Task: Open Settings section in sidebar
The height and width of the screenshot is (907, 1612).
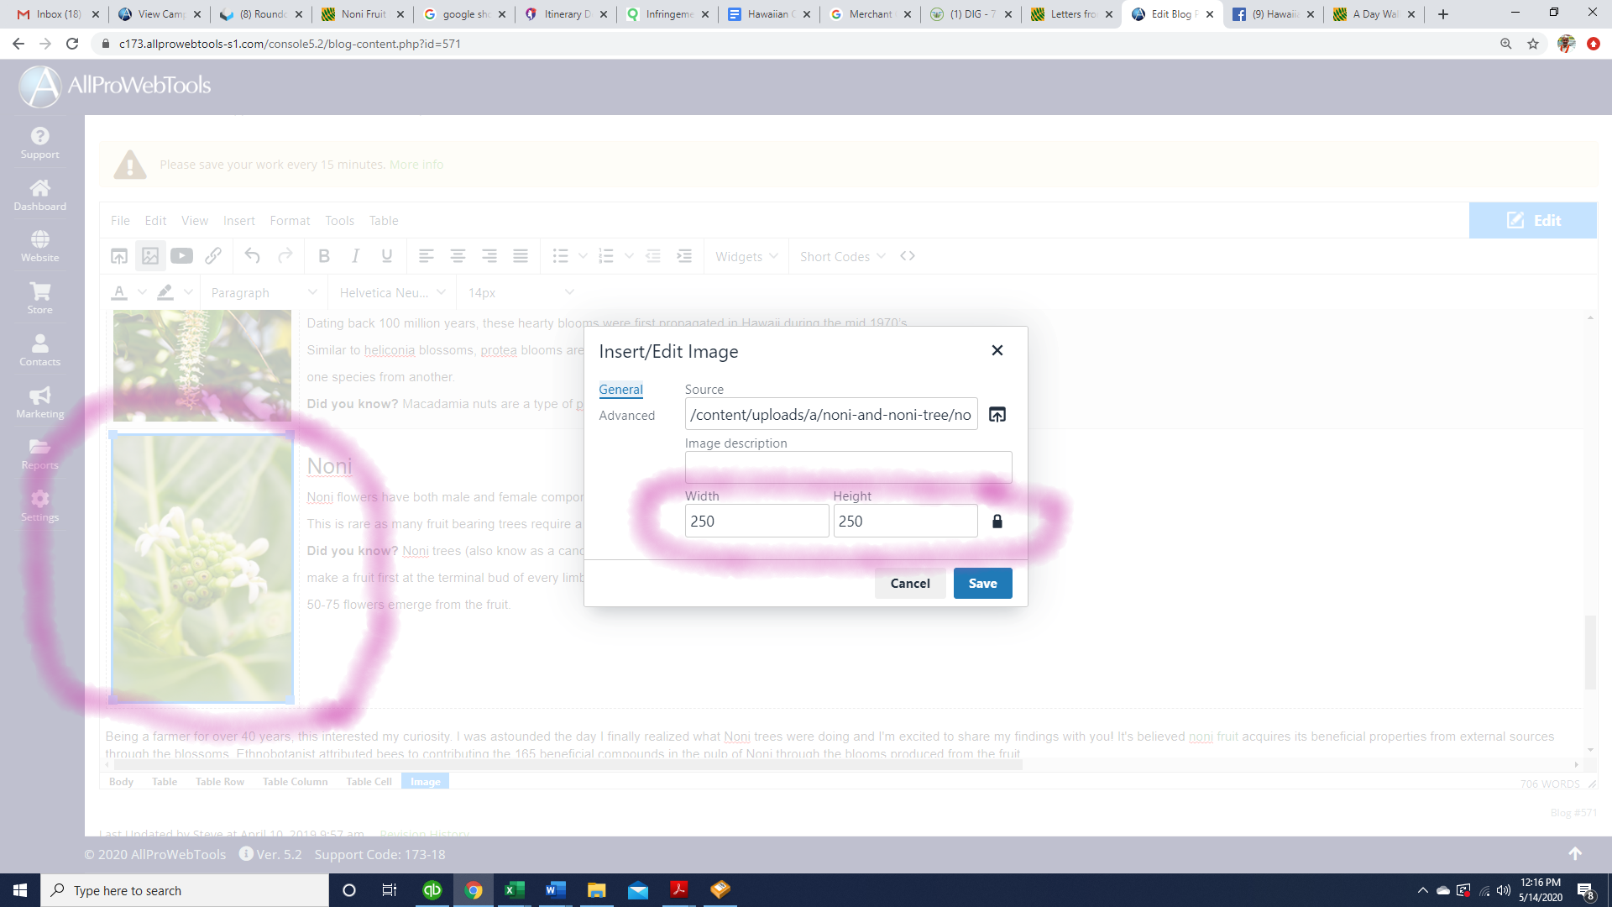Action: (x=39, y=506)
